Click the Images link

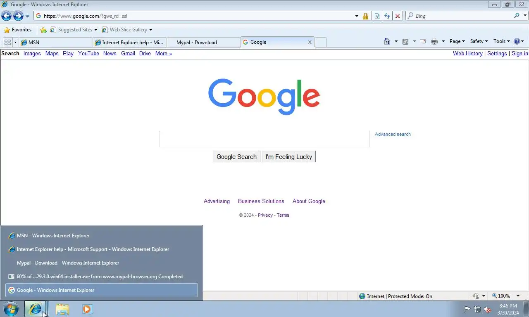pos(32,53)
